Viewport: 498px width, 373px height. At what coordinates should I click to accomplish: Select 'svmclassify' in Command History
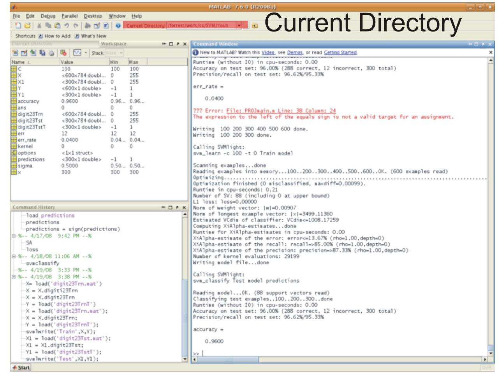pyautogui.click(x=43, y=263)
